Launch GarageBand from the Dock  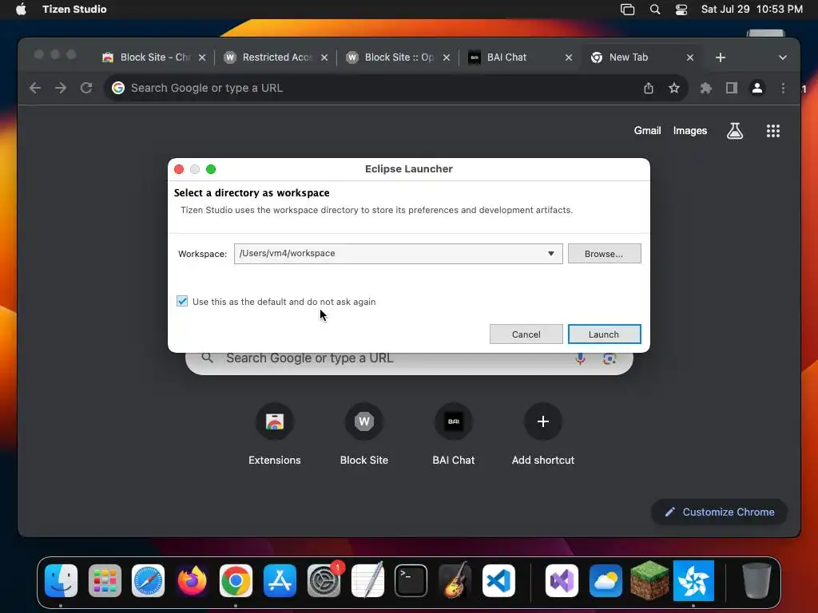[455, 580]
